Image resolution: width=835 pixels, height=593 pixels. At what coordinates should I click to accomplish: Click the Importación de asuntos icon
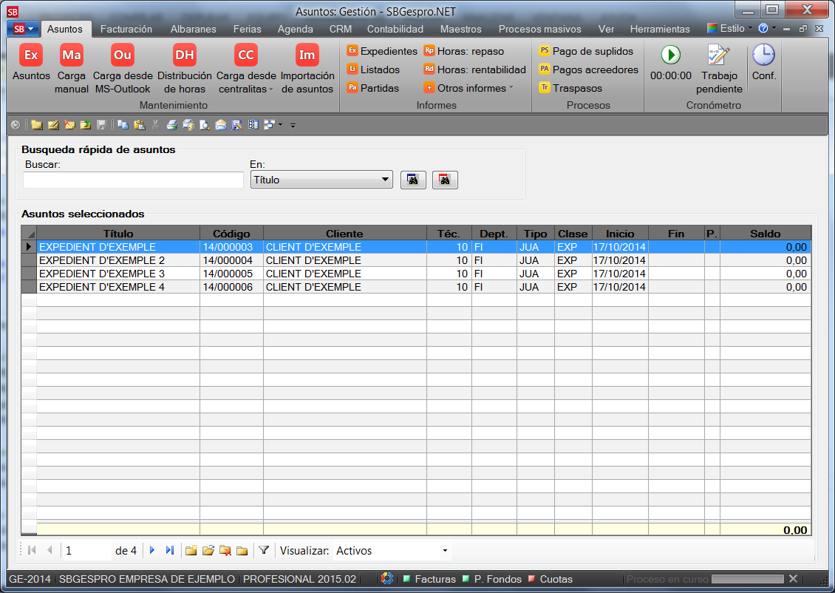[307, 55]
